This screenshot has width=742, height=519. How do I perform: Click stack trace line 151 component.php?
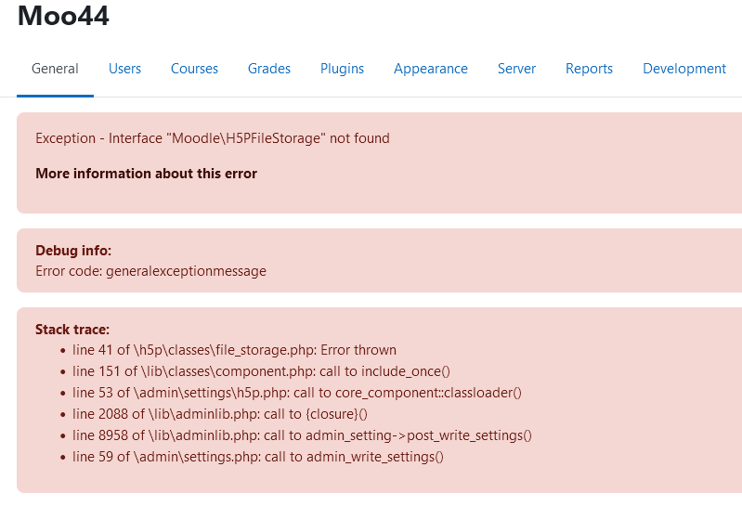[261, 371]
